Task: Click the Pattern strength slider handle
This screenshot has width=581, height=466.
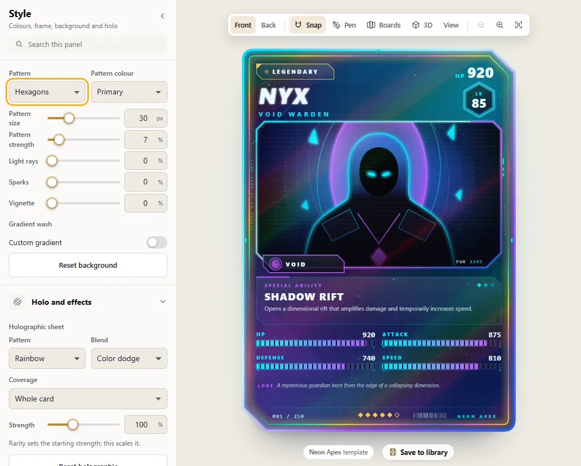Action: [x=59, y=140]
